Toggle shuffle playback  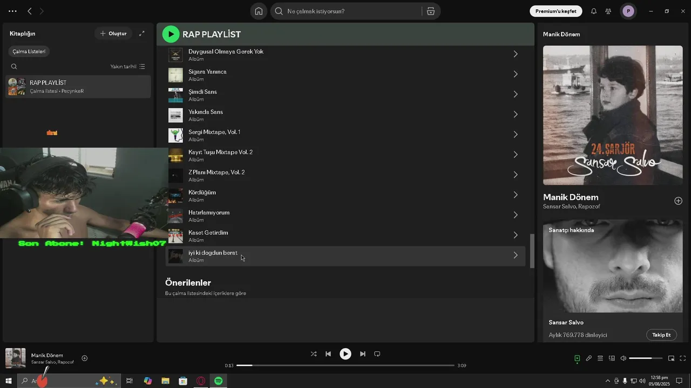click(x=314, y=354)
